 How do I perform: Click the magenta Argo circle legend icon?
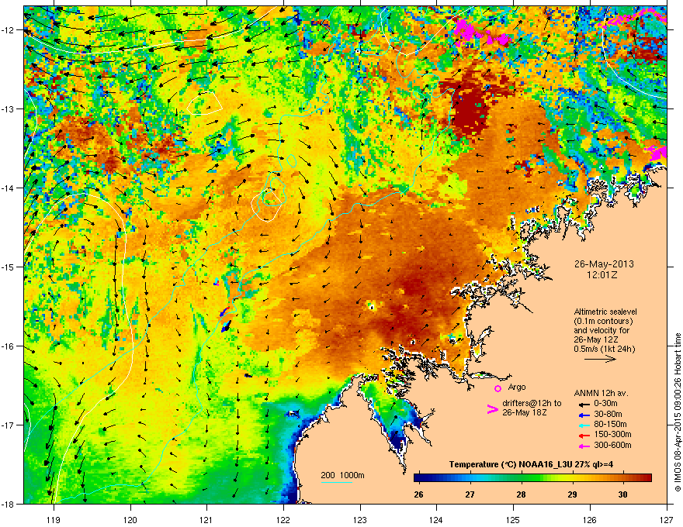[x=498, y=388]
